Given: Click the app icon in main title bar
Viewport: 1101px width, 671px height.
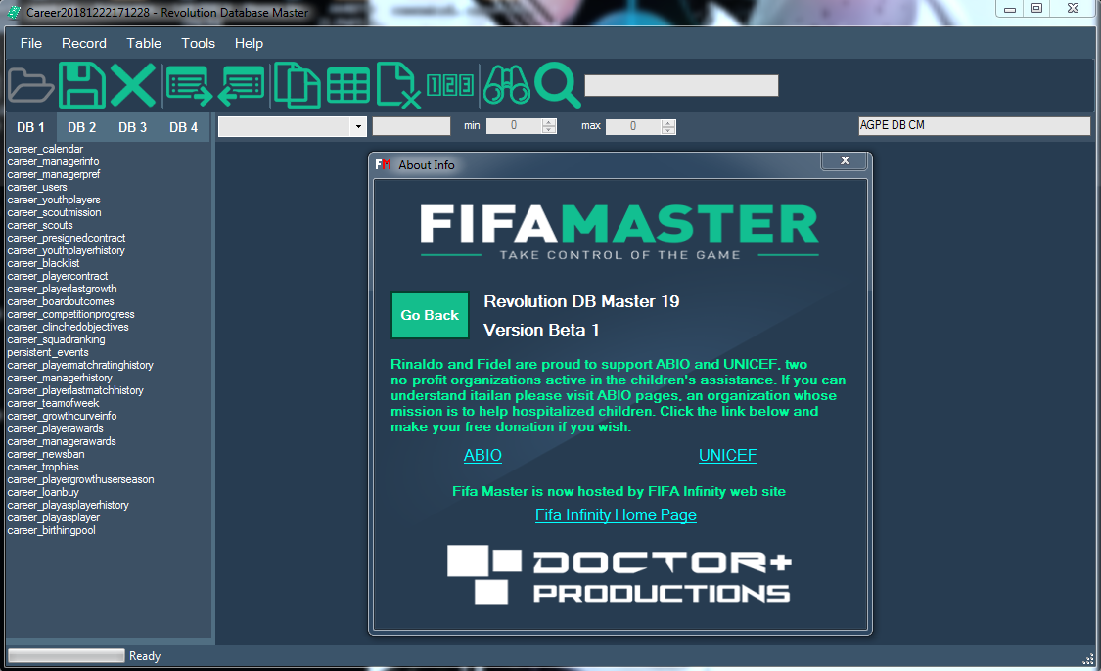Looking at the screenshot, I should [14, 13].
